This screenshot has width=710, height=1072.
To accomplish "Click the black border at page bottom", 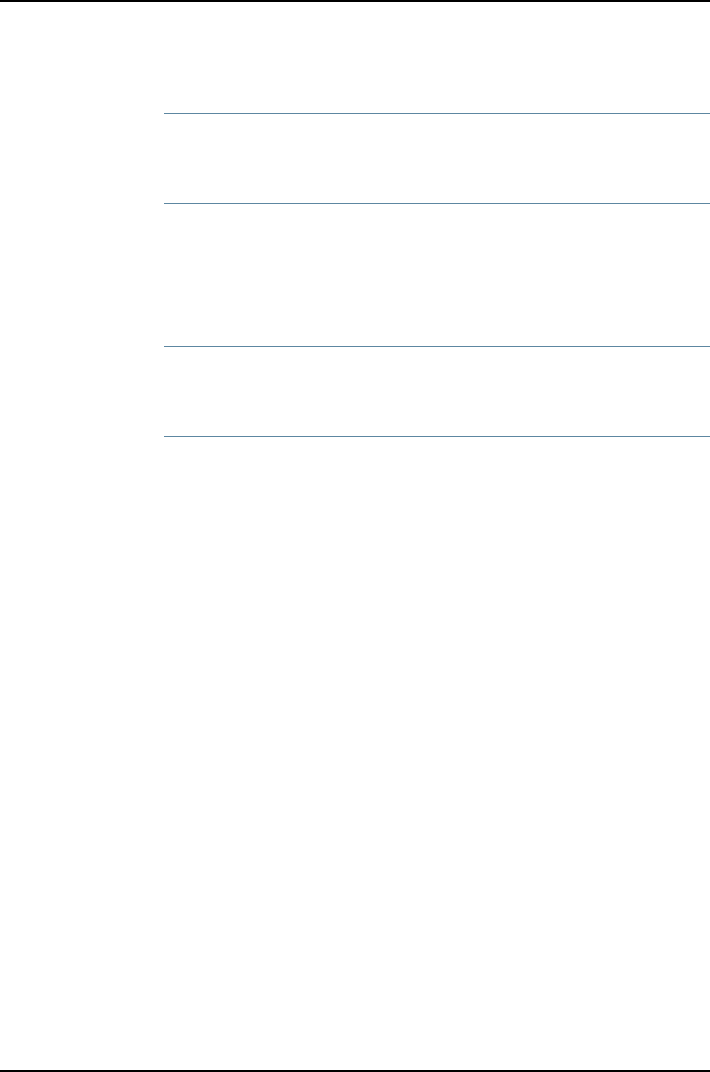I will click(355, 1070).
